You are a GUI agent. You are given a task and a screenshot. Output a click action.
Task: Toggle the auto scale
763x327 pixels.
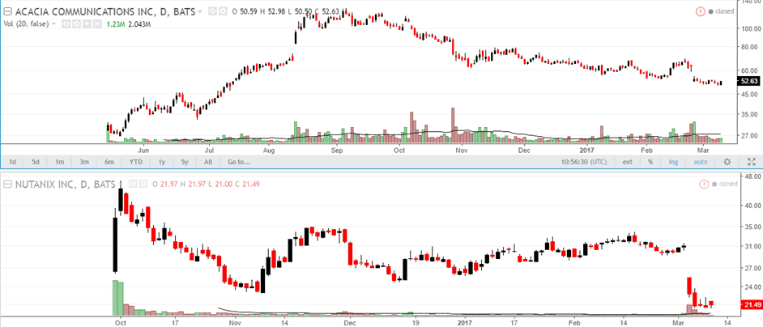point(701,162)
